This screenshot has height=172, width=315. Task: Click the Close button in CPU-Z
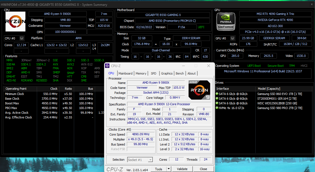coord(203,169)
